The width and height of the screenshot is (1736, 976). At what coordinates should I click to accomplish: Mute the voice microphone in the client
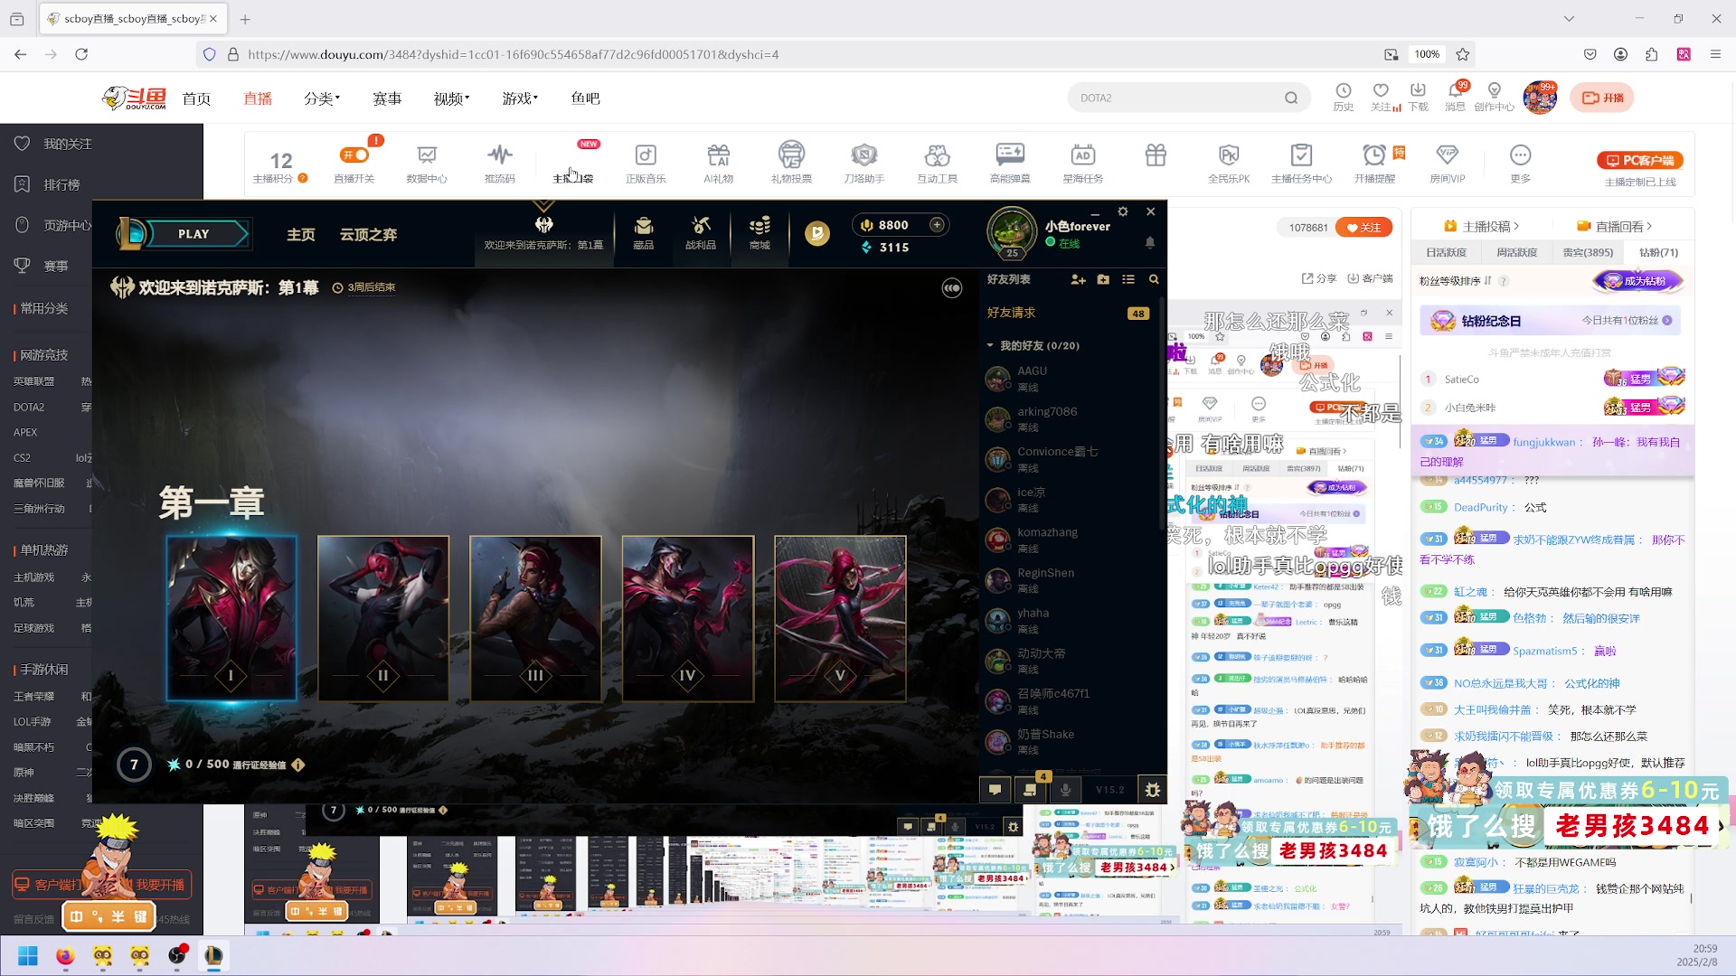pos(1065,790)
